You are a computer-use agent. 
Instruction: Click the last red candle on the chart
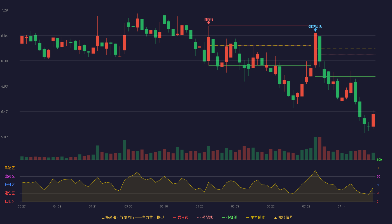pos(373,120)
